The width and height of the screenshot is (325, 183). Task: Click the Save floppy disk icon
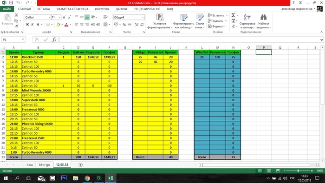click(x=11, y=3)
